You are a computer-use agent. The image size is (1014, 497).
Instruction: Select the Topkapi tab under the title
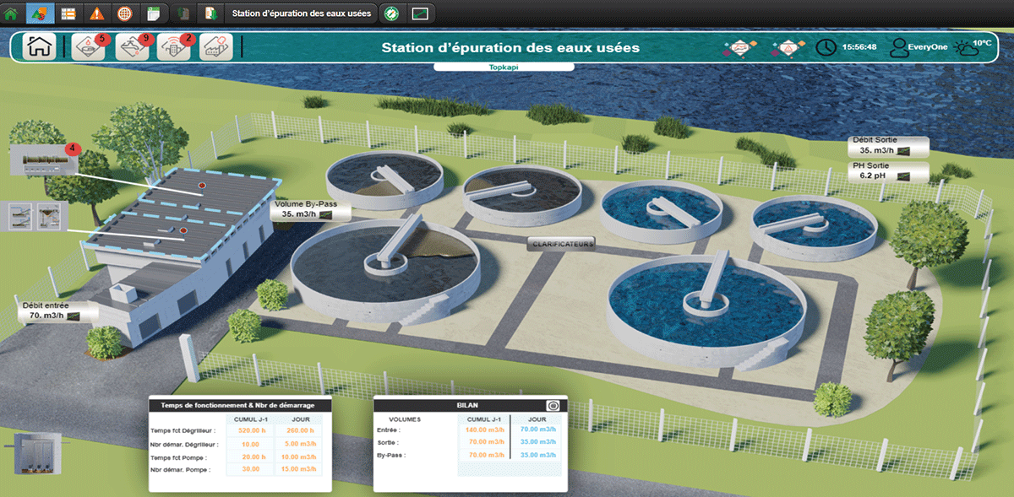pos(504,66)
